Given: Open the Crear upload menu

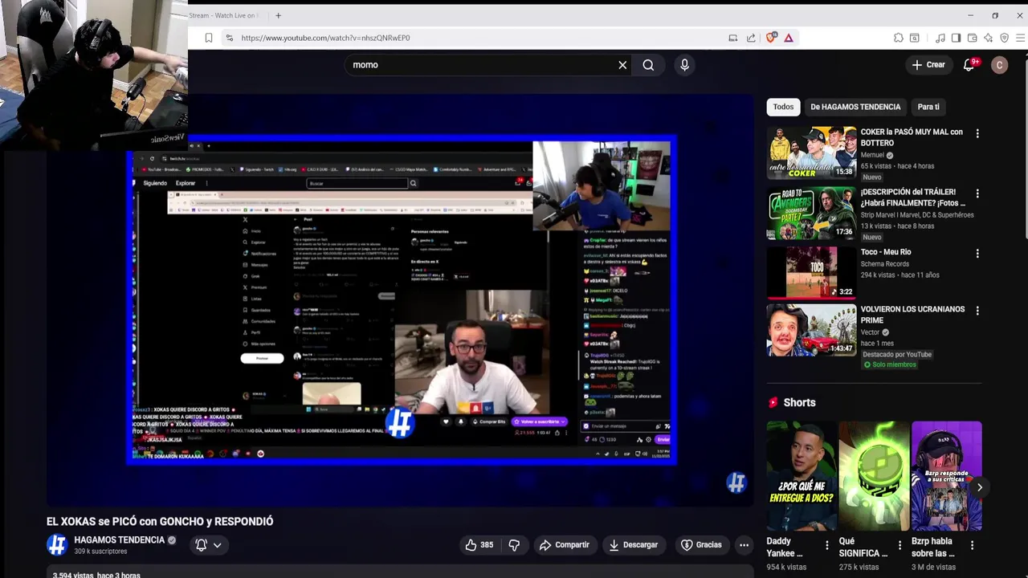Looking at the screenshot, I should point(928,65).
